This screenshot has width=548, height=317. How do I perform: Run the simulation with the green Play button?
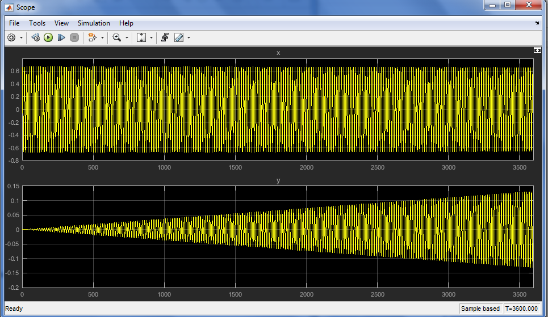pyautogui.click(x=48, y=37)
